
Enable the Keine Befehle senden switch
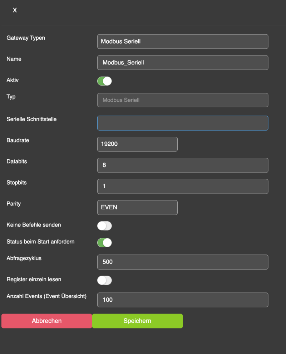pos(104,226)
